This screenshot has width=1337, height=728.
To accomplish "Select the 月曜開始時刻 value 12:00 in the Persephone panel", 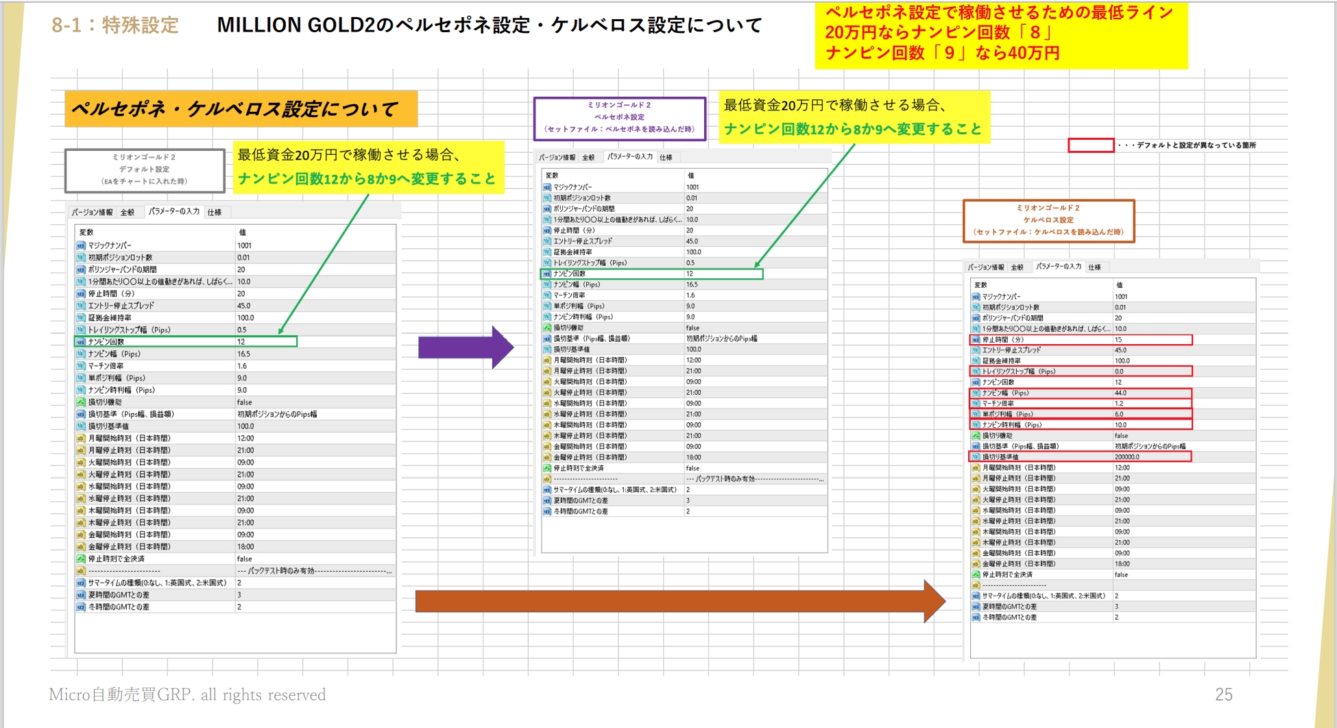I will tap(694, 360).
